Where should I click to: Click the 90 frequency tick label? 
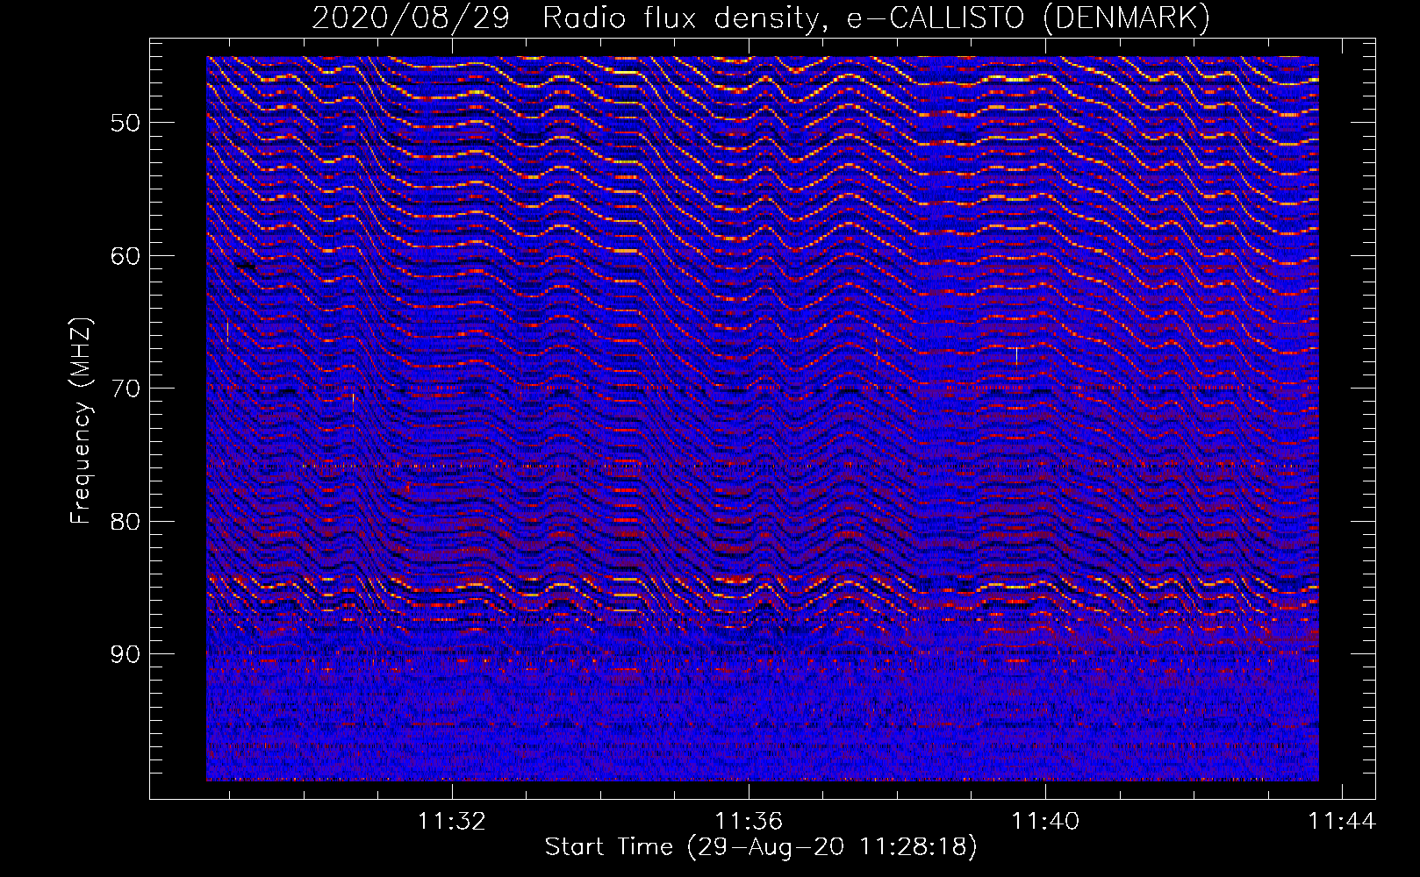point(126,654)
